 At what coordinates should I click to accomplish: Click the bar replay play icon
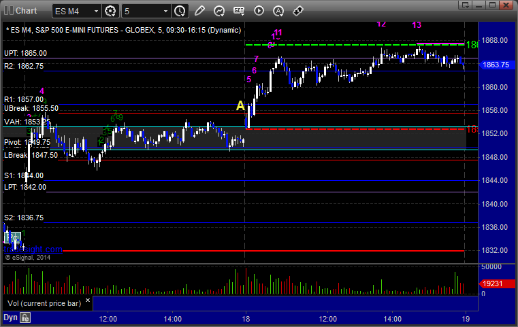259,11
